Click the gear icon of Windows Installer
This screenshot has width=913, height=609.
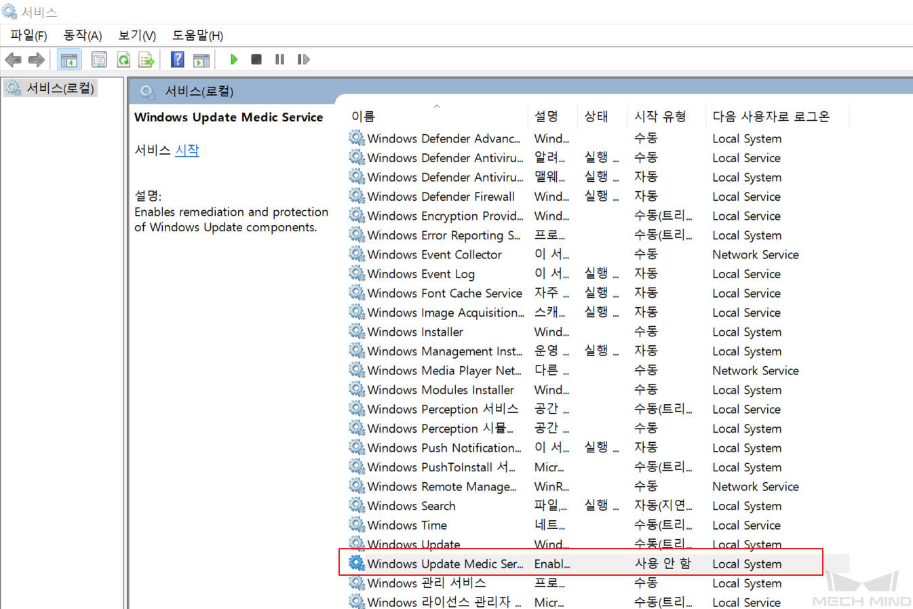coord(357,332)
